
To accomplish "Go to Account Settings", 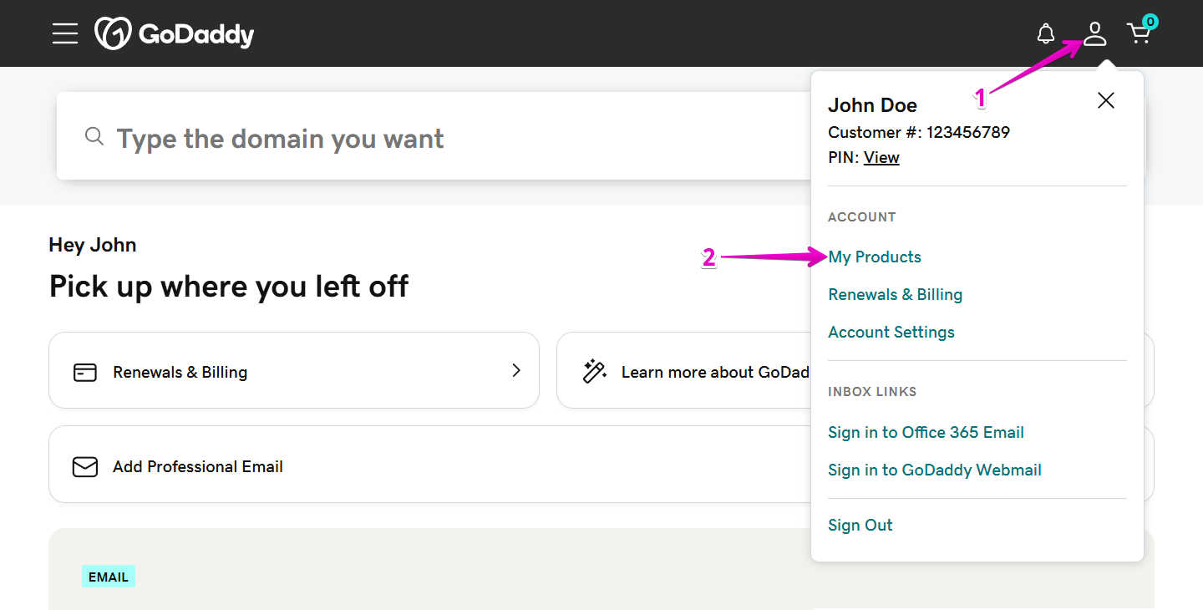I will [x=891, y=333].
